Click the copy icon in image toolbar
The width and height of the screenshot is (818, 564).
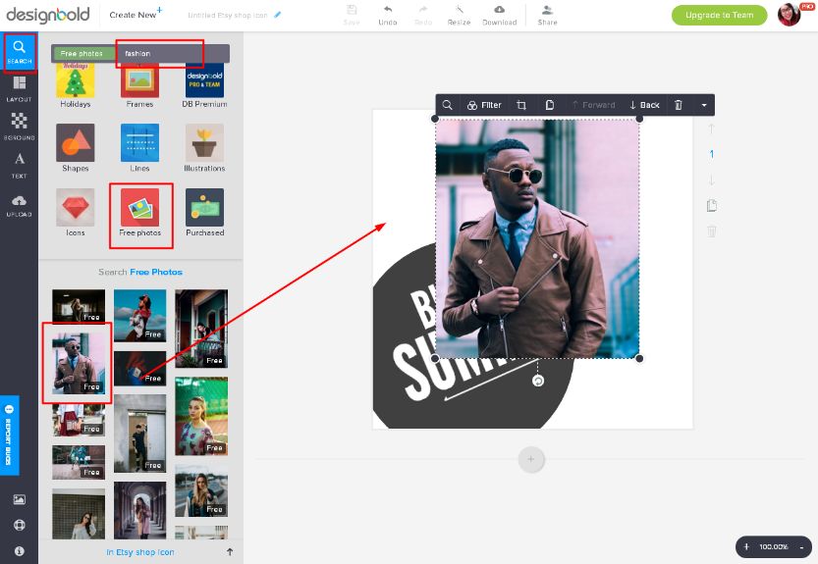(x=549, y=105)
